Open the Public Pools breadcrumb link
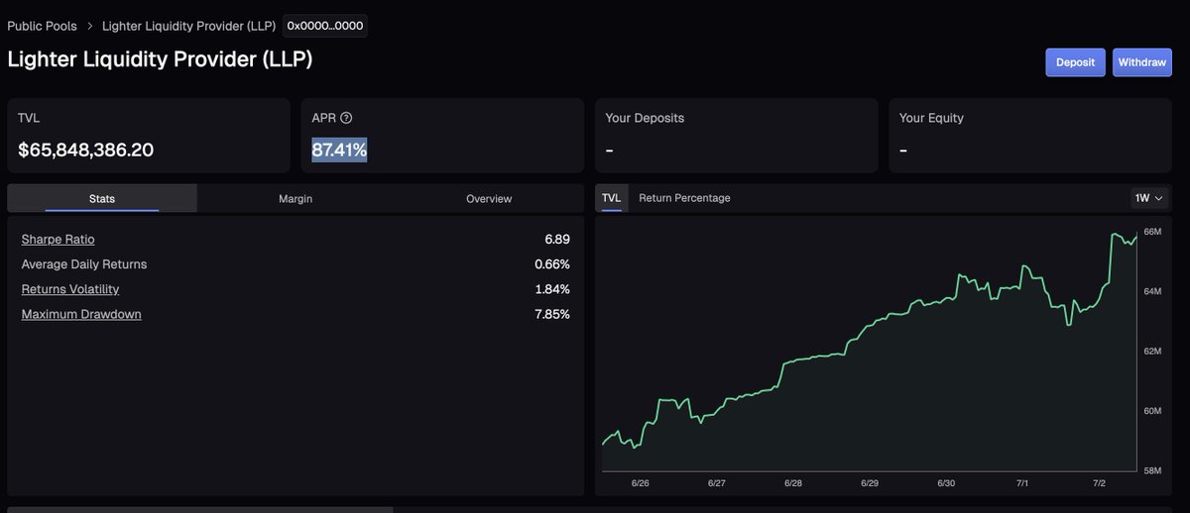The image size is (1190, 513). tap(42, 26)
